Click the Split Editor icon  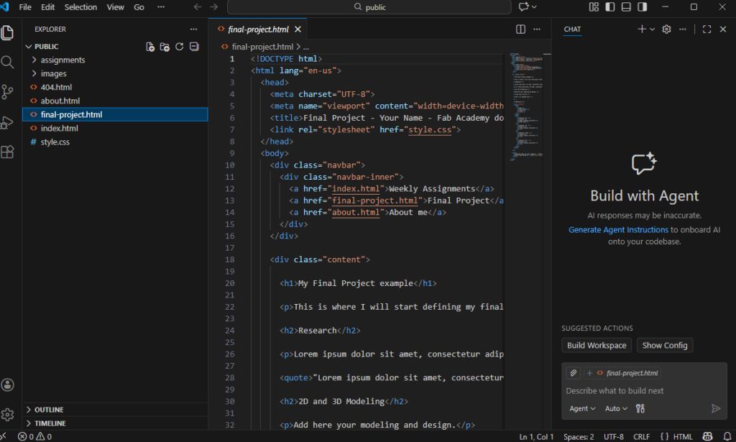tap(520, 29)
